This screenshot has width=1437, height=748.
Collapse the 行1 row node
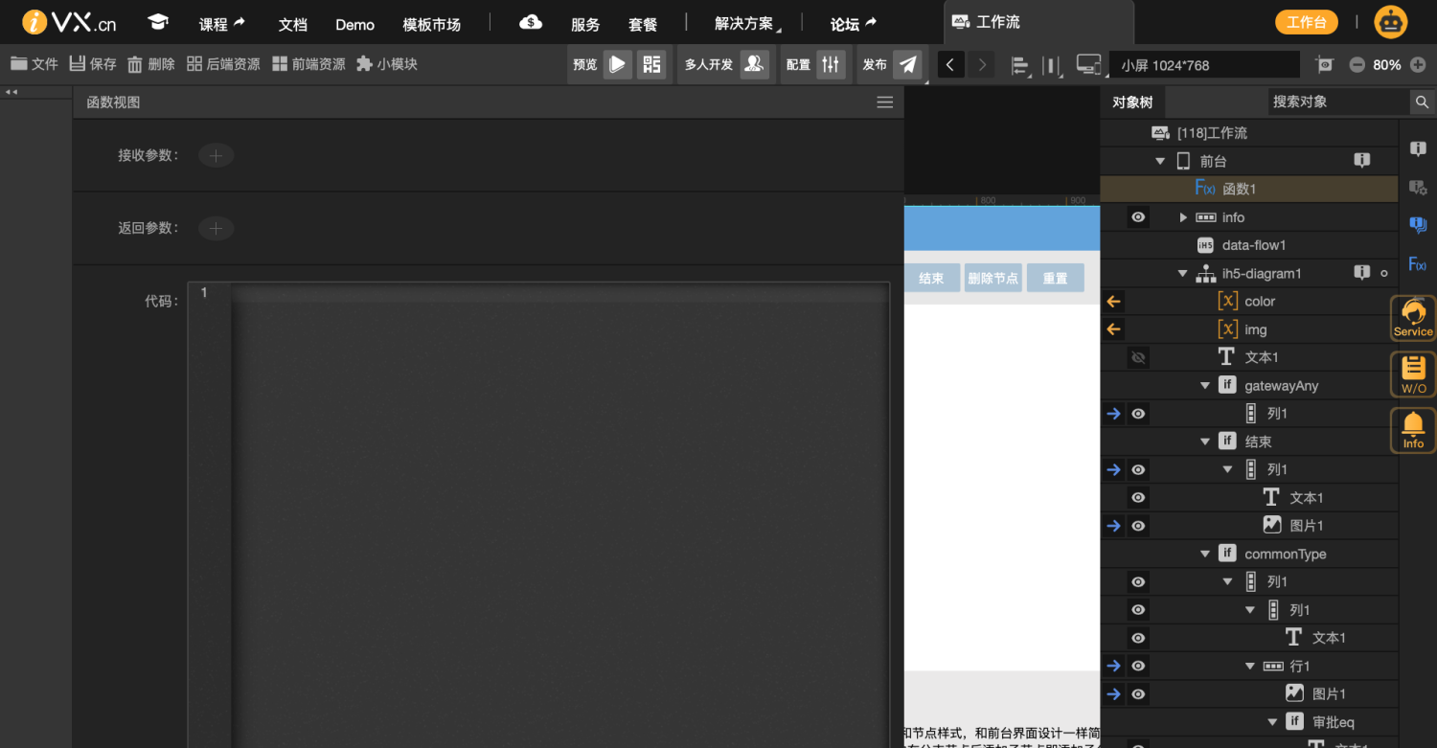pyautogui.click(x=1250, y=666)
